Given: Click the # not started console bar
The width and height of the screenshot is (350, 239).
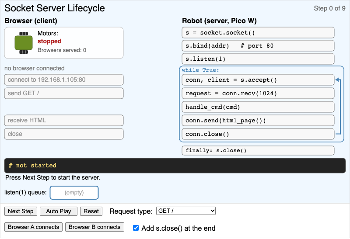Looking at the screenshot, I should coord(175,166).
